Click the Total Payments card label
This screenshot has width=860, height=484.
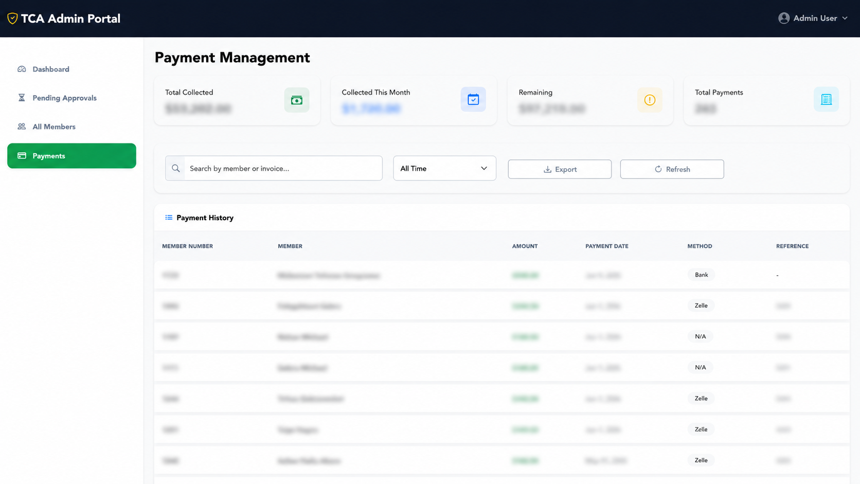pos(719,93)
